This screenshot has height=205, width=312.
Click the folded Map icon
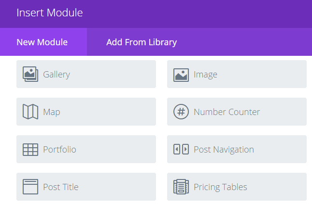pos(30,112)
